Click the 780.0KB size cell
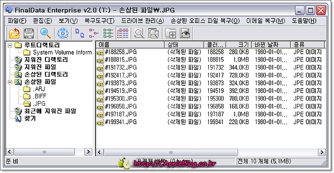334x173 pixels. point(239,98)
